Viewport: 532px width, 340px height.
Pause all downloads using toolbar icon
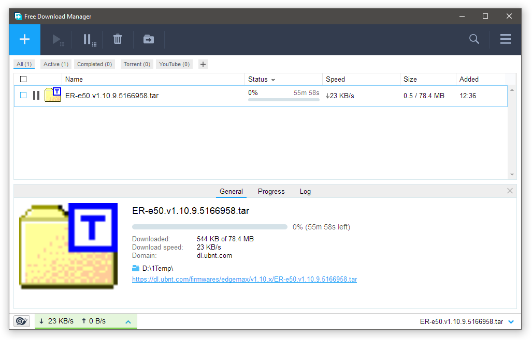(89, 39)
